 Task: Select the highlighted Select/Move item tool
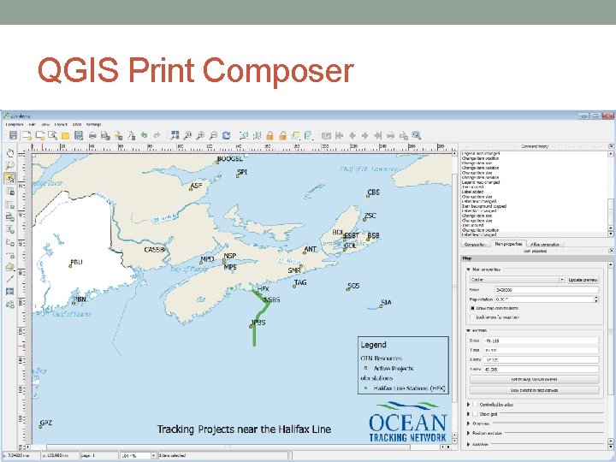tap(9, 178)
